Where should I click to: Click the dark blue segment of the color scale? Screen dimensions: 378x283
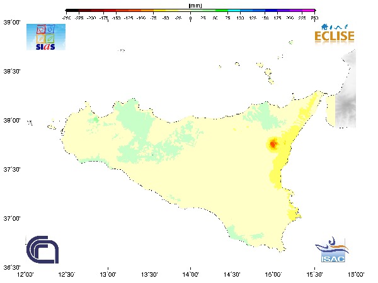tap(271, 11)
